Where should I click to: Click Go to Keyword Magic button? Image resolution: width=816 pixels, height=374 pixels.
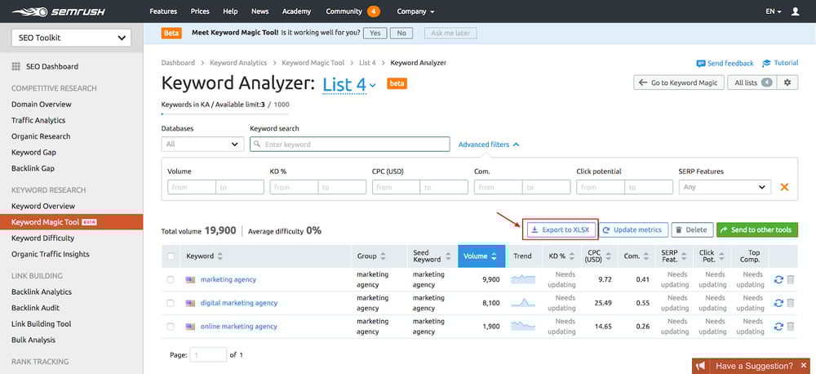679,82
